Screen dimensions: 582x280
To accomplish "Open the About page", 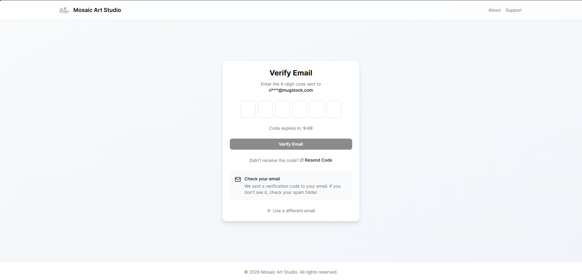I will (494, 10).
